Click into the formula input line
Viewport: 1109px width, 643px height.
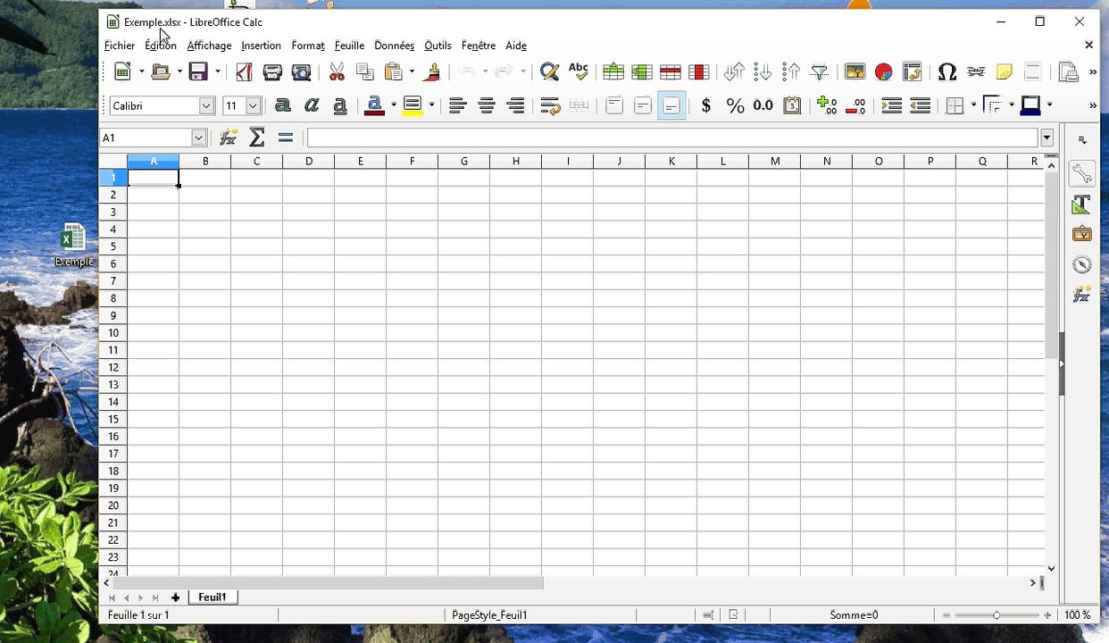[x=671, y=138]
